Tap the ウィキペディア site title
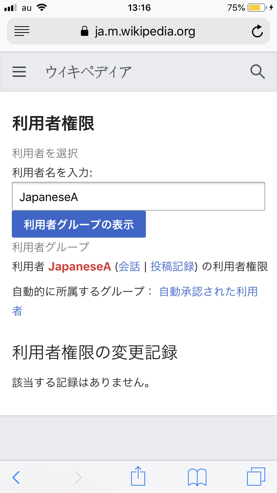This screenshot has height=493, width=277. (x=89, y=71)
